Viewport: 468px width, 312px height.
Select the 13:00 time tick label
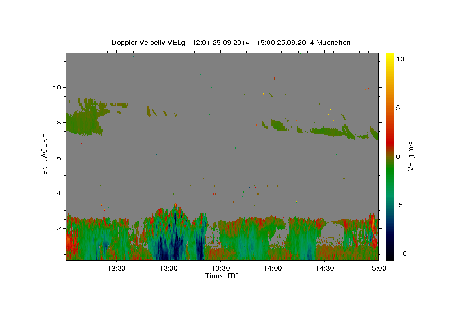168,268
